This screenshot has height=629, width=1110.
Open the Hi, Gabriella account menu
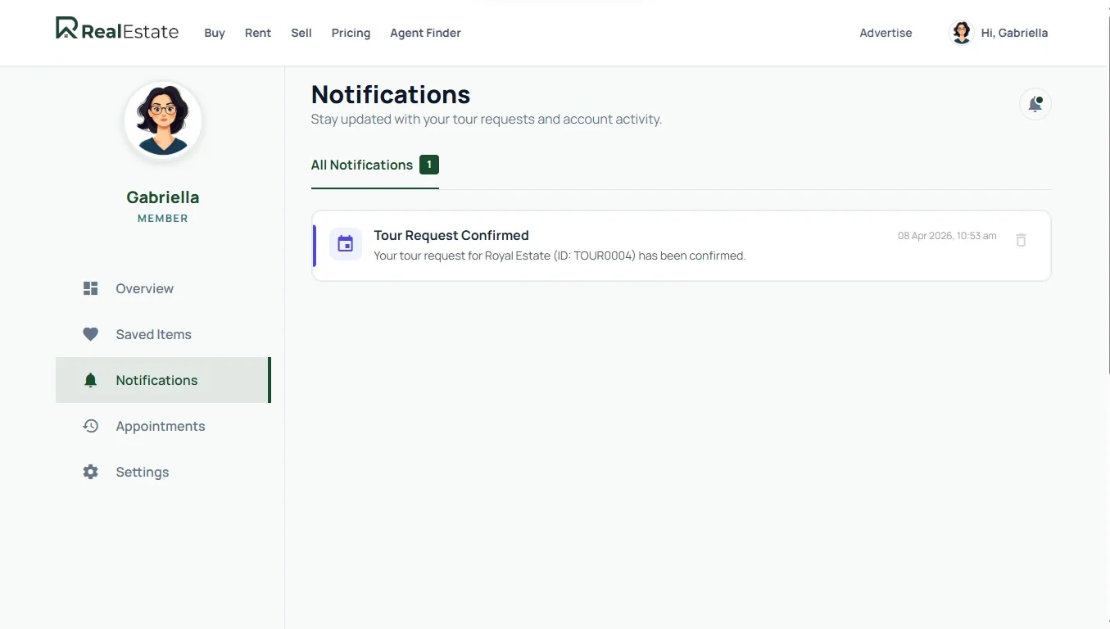point(1014,33)
